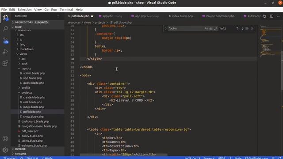Switch to the app.php bootstrap tab

click(146, 16)
